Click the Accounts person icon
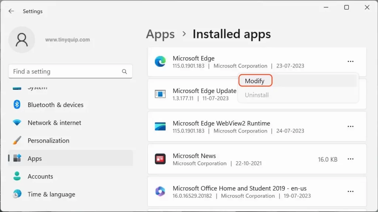Screen dimensions: 378x212 click(17, 176)
